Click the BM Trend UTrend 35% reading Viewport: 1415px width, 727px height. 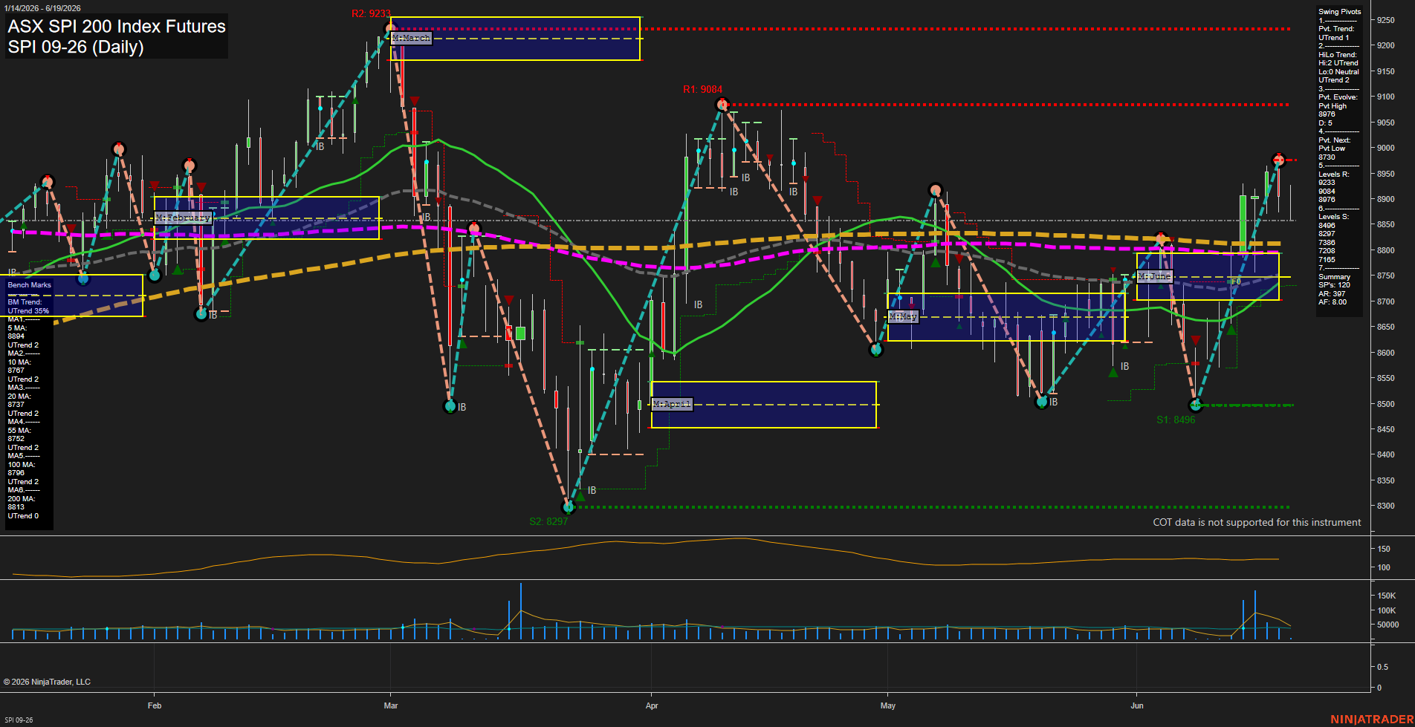point(28,307)
